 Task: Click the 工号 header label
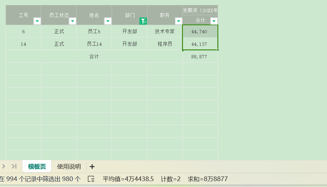click(23, 15)
